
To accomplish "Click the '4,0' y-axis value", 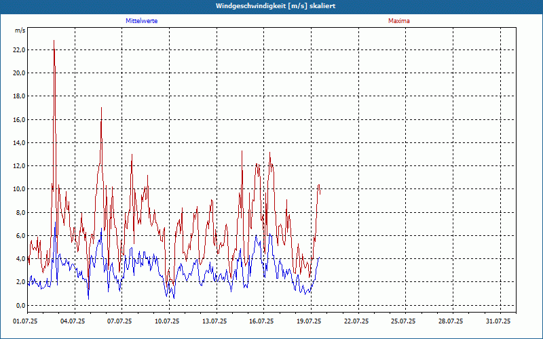I will pyautogui.click(x=20, y=259).
